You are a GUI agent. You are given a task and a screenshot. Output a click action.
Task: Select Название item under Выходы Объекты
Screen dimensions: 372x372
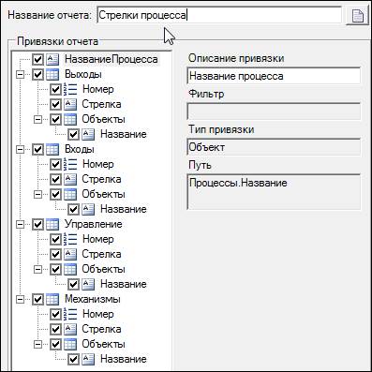(124, 134)
